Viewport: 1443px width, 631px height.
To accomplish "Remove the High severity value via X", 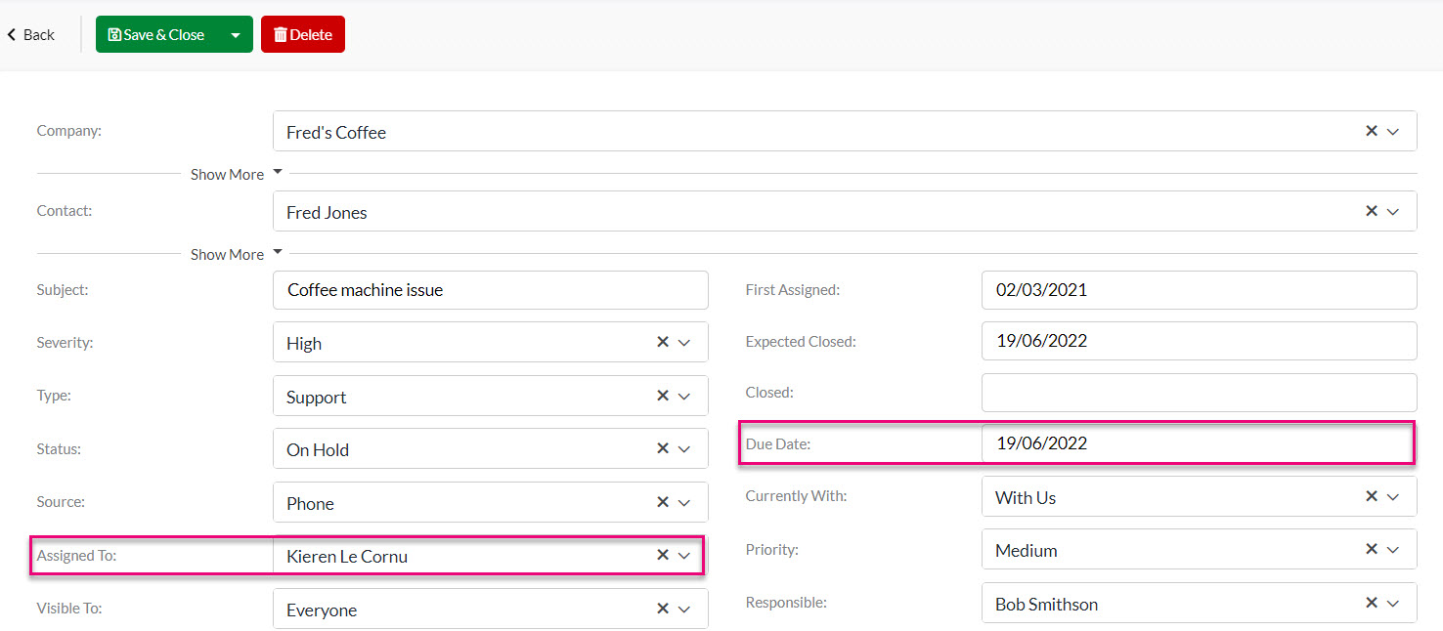I will [x=663, y=342].
